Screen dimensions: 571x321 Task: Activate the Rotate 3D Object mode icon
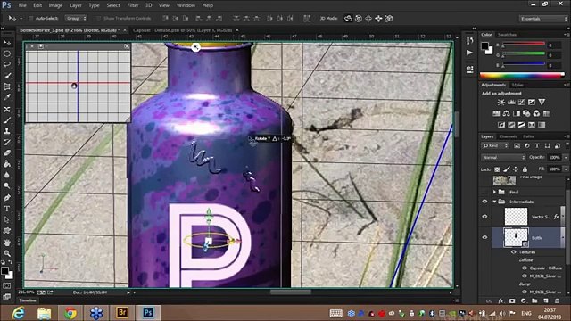pyautogui.click(x=348, y=18)
